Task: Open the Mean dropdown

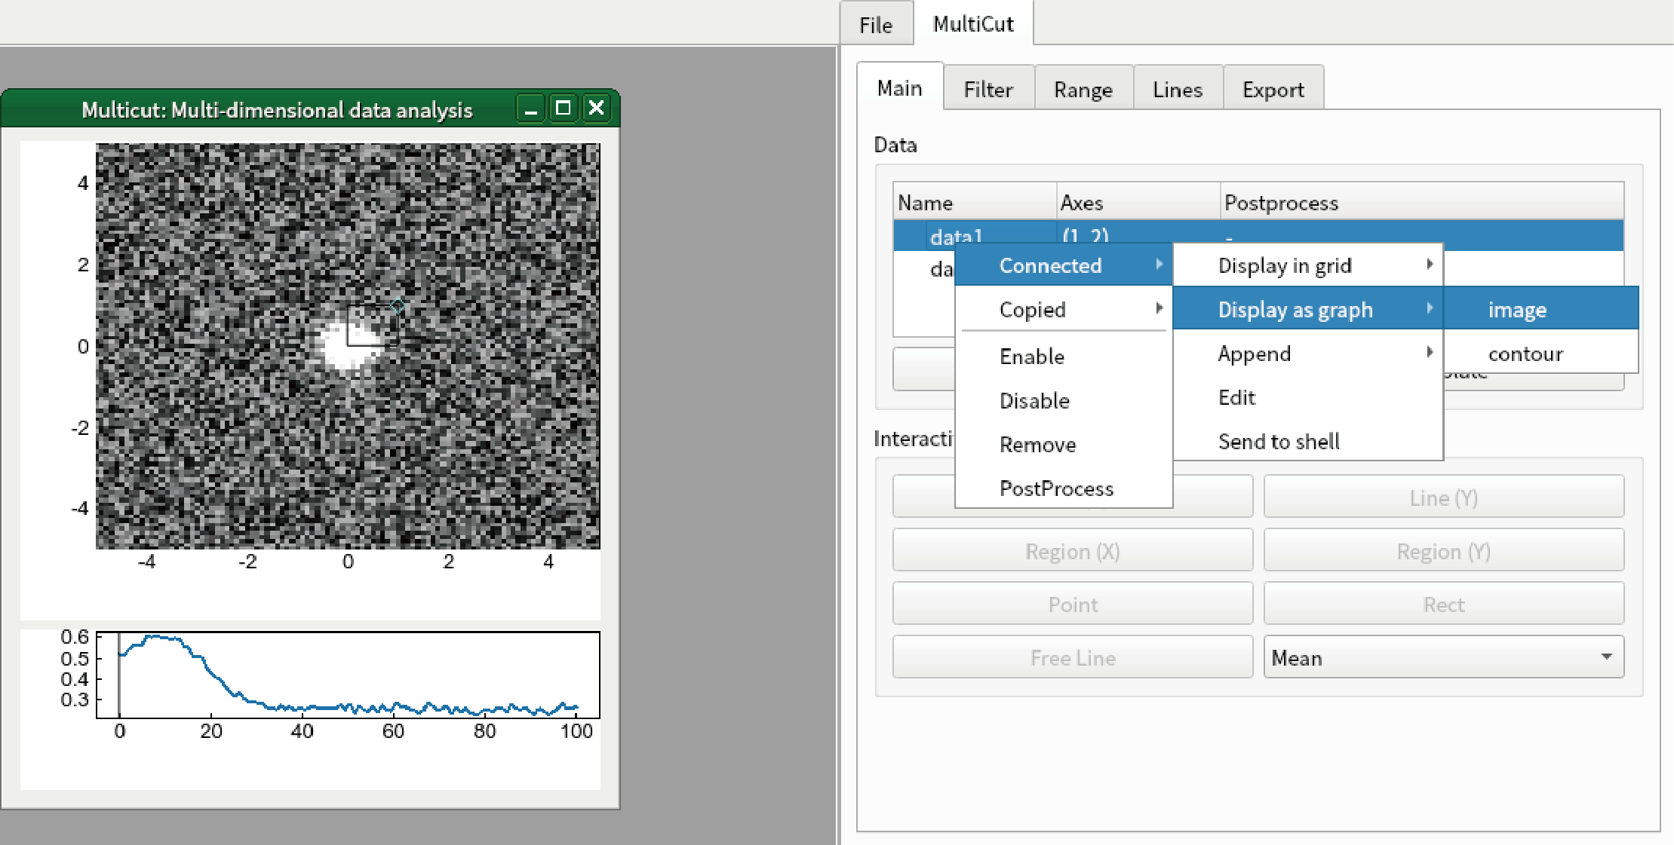Action: pos(1443,657)
